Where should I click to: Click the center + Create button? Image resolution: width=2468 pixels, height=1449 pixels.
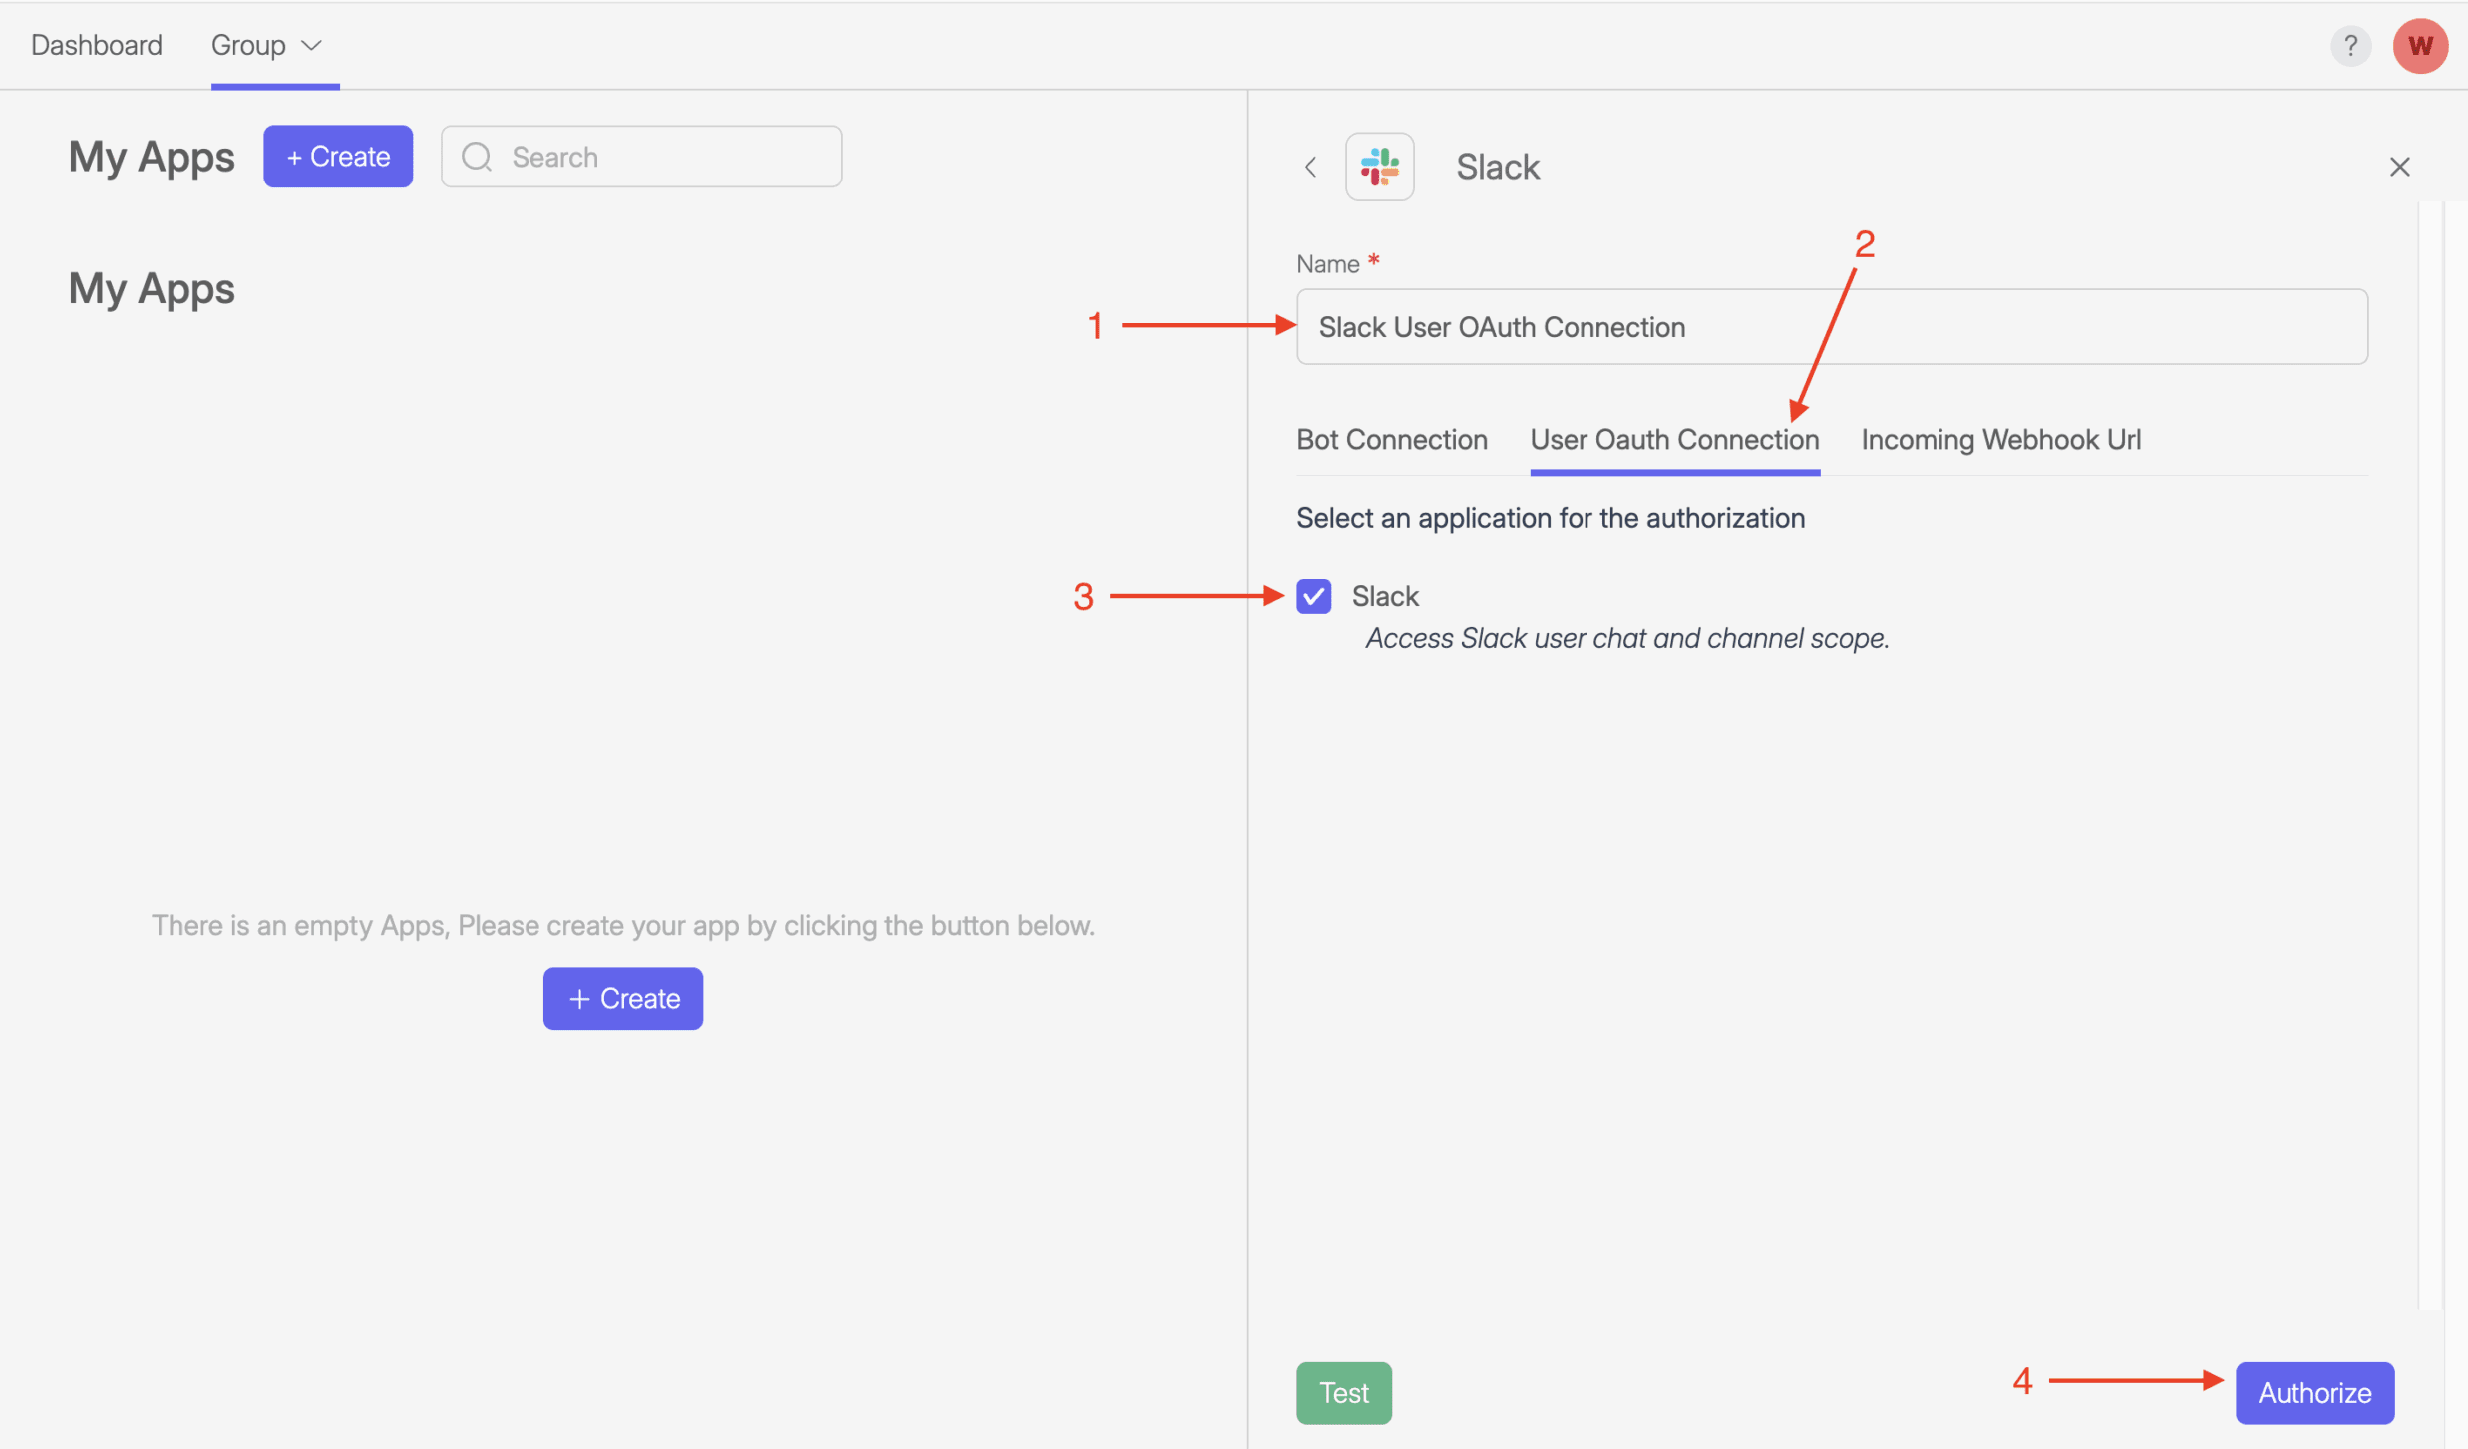click(x=622, y=998)
